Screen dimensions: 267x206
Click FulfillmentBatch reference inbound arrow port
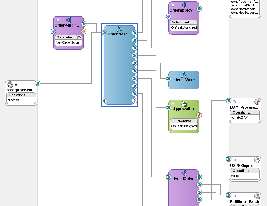pyautogui.click(x=229, y=195)
